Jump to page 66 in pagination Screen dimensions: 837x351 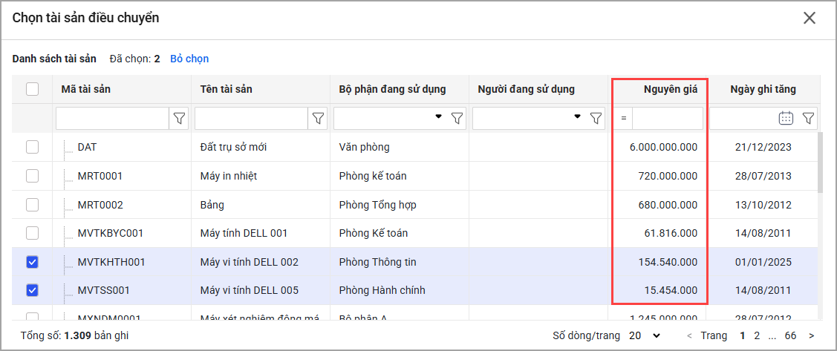[790, 335]
